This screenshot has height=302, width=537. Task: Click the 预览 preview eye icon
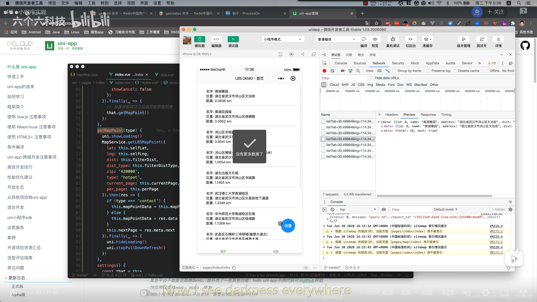coord(375,39)
